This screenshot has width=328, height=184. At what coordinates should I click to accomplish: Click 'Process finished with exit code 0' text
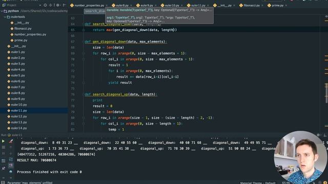tap(49, 172)
